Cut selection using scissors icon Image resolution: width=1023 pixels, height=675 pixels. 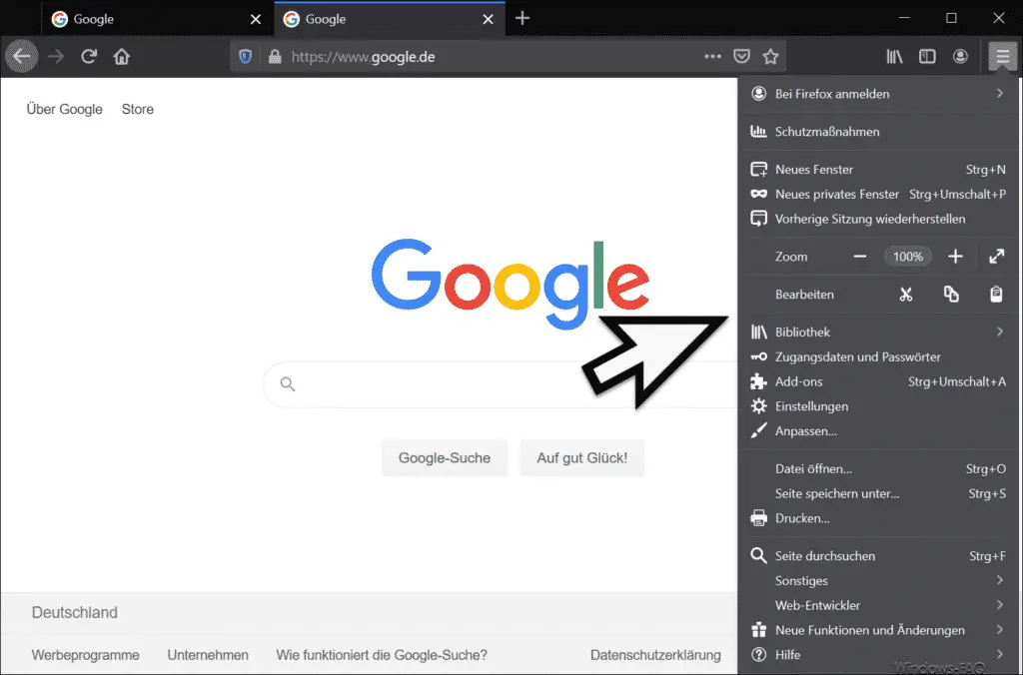click(905, 295)
